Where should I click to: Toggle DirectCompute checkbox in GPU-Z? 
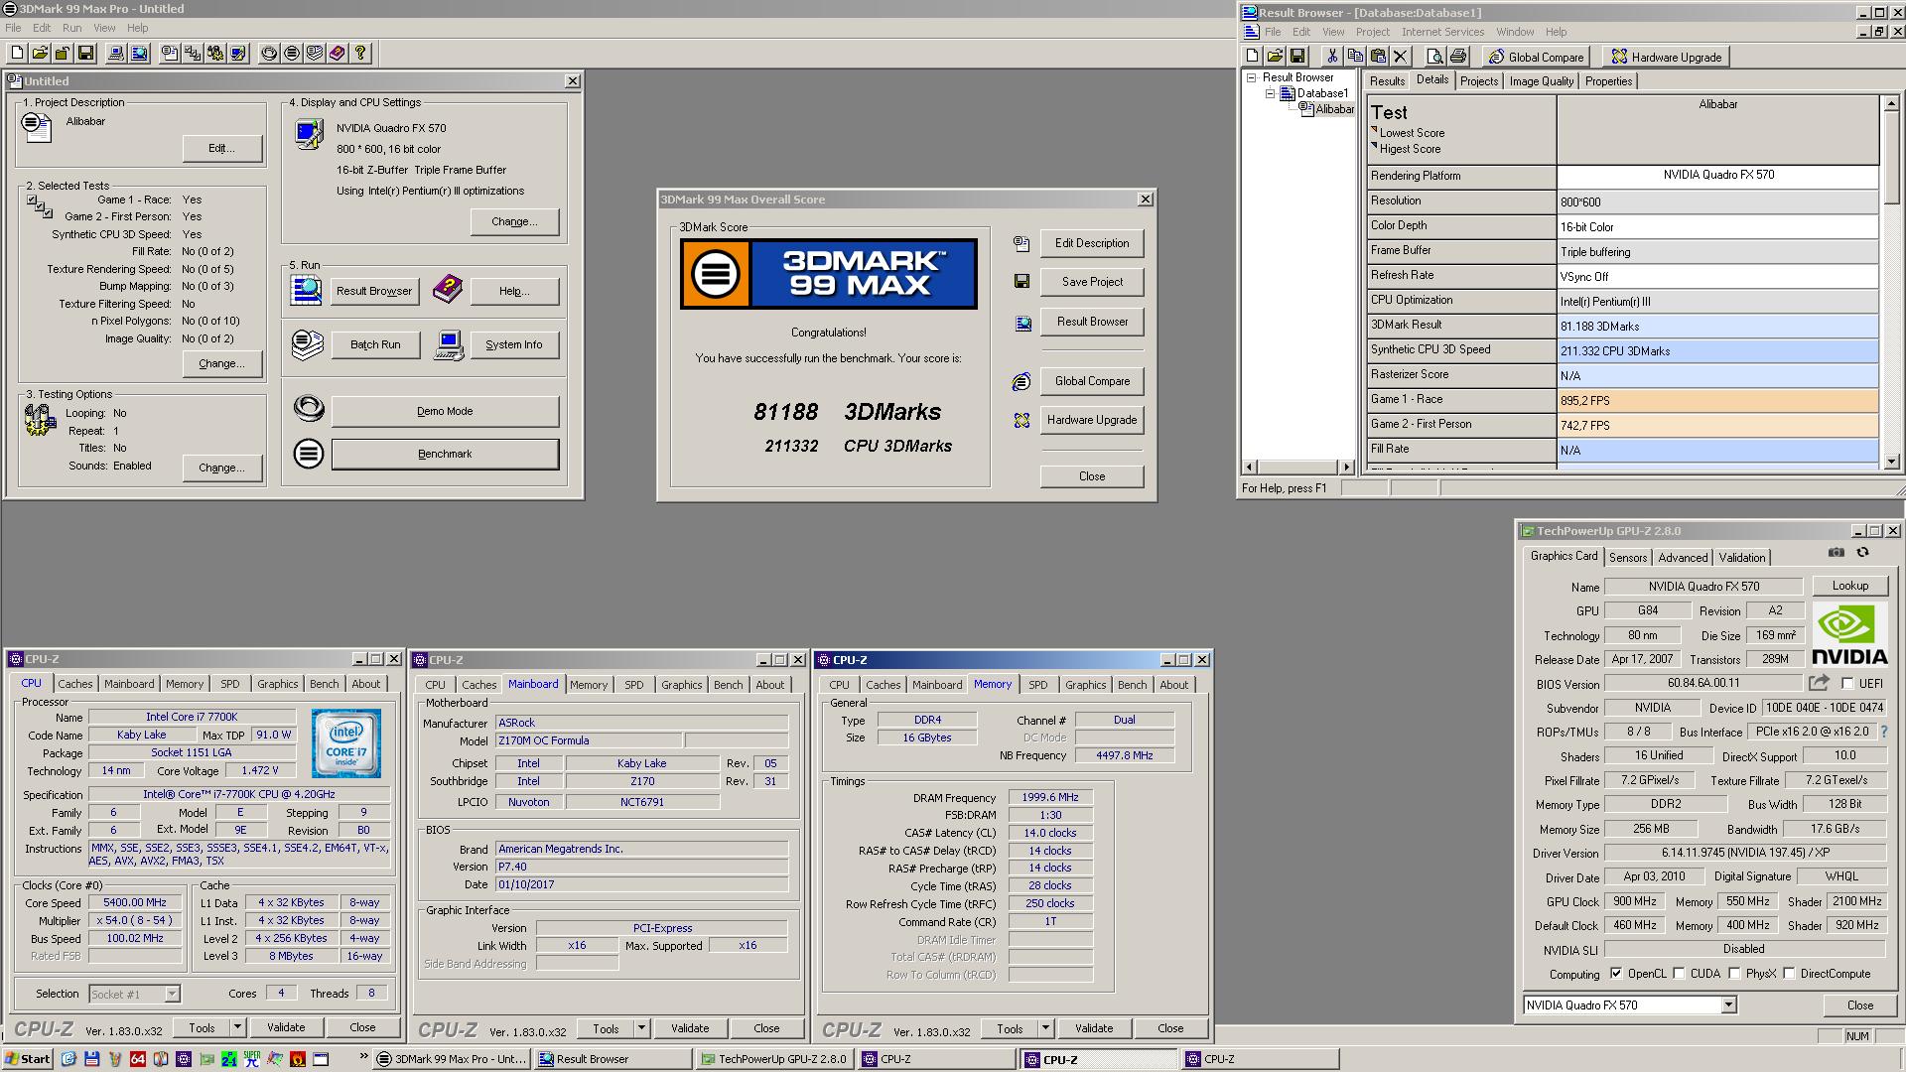click(x=1790, y=974)
